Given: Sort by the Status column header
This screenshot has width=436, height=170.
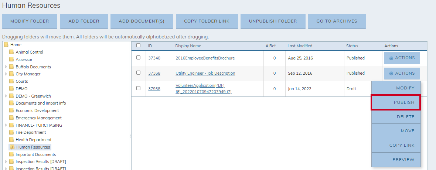Looking at the screenshot, I should (x=352, y=46).
